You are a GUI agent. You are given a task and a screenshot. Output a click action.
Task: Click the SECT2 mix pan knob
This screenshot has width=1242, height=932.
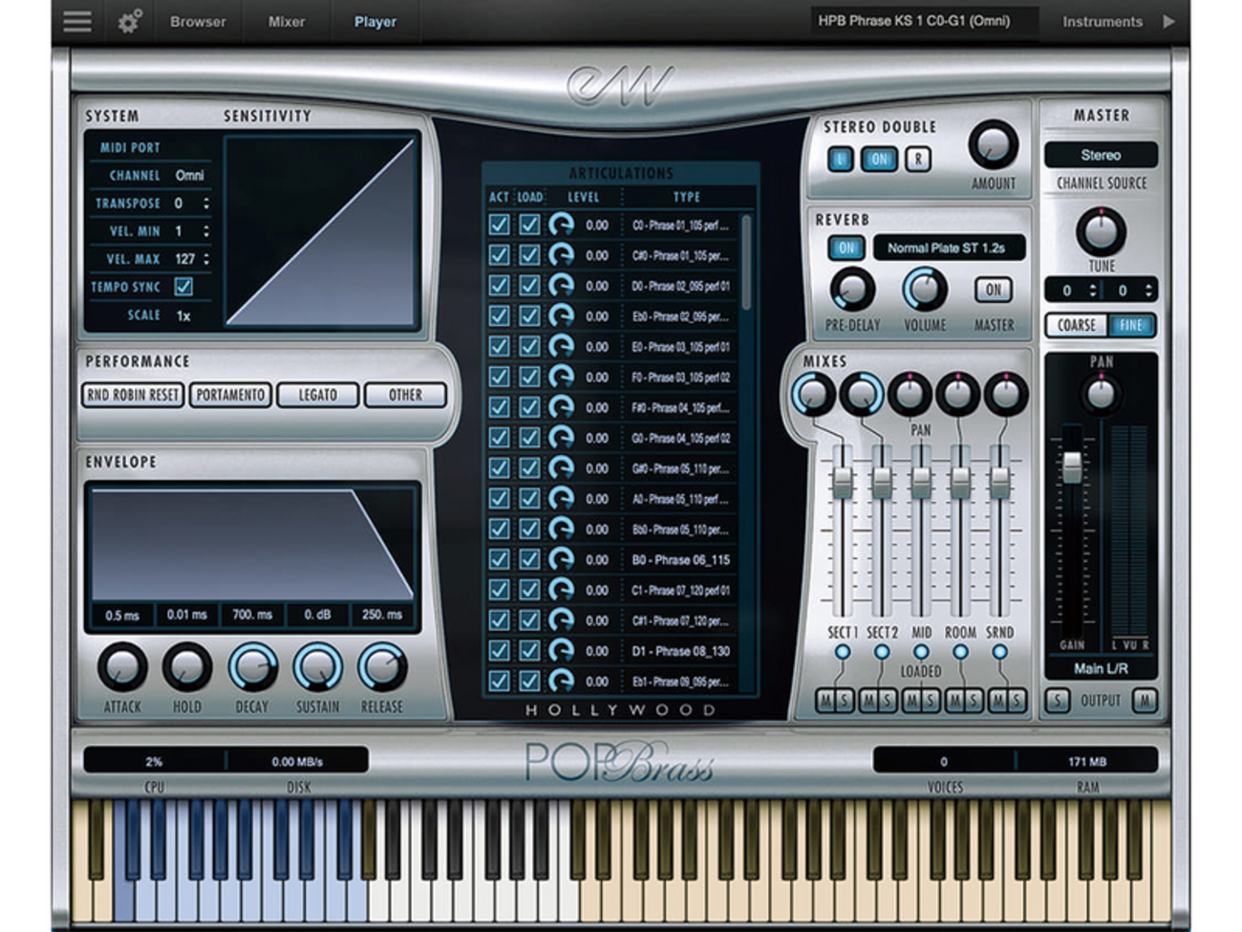861,393
